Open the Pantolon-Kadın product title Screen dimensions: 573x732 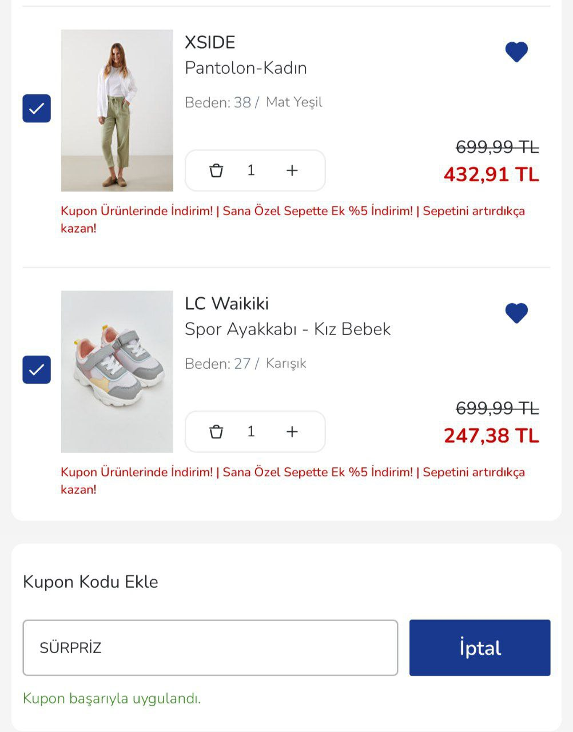coord(246,68)
